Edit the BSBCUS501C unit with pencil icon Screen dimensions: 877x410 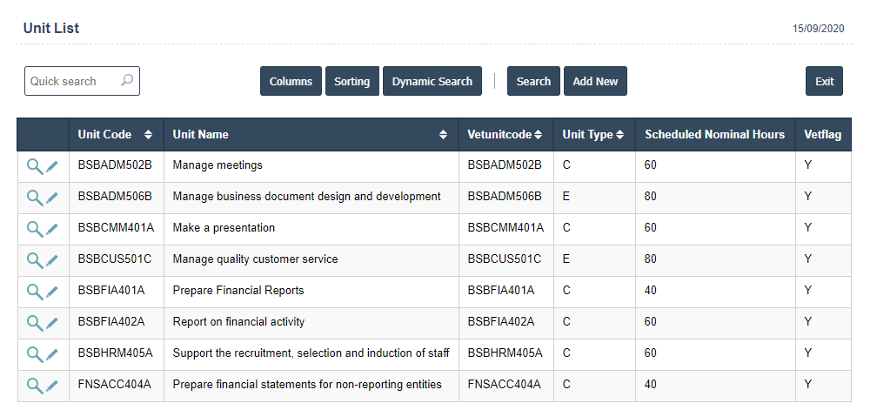52,260
